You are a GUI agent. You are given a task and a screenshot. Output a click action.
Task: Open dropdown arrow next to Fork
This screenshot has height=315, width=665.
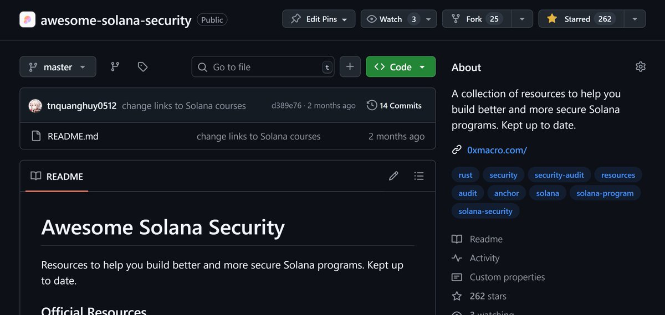pyautogui.click(x=522, y=19)
